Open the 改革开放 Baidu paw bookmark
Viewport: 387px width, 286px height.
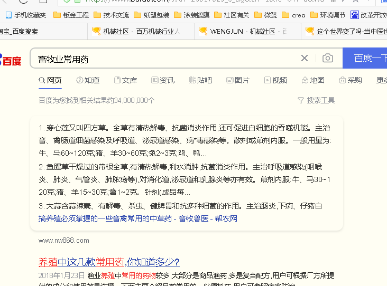coord(368,15)
